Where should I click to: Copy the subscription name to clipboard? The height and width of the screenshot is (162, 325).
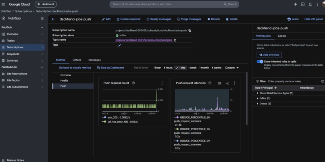click(190, 31)
